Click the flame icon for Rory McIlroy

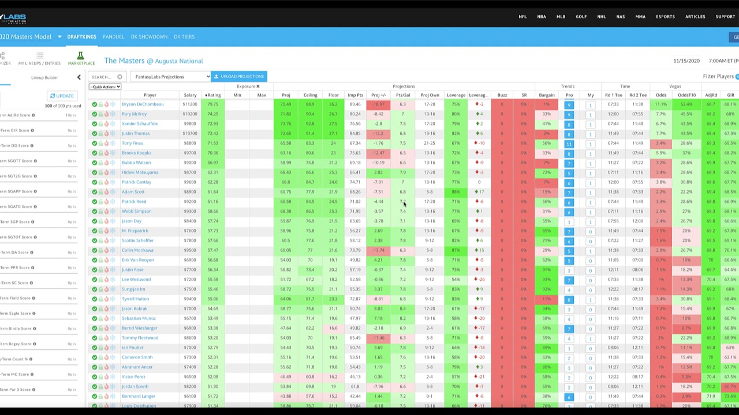click(x=106, y=114)
